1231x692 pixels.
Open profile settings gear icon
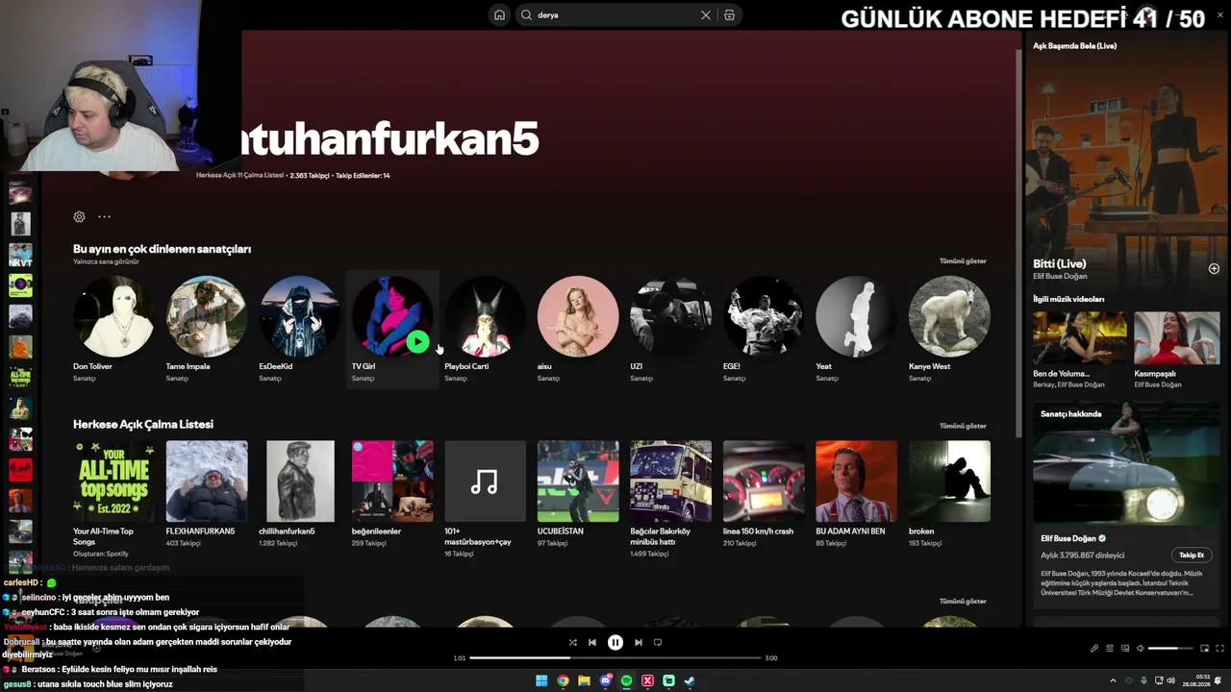pyautogui.click(x=79, y=217)
